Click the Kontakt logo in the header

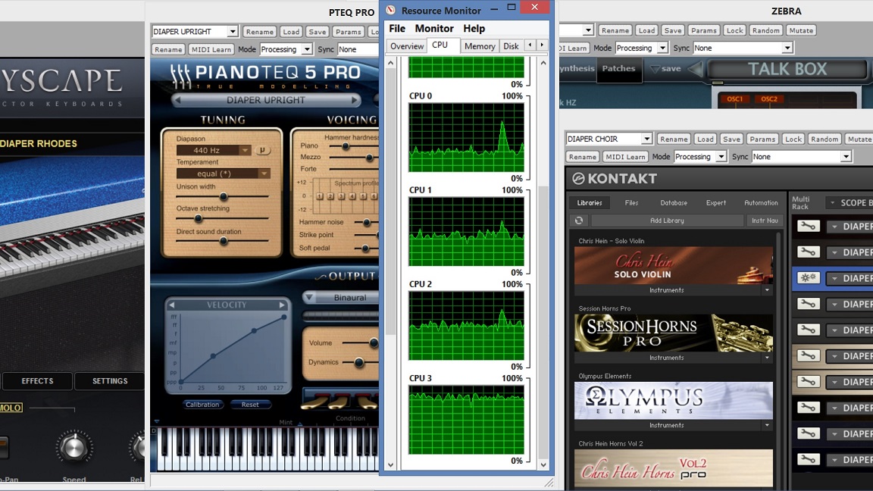click(x=578, y=179)
